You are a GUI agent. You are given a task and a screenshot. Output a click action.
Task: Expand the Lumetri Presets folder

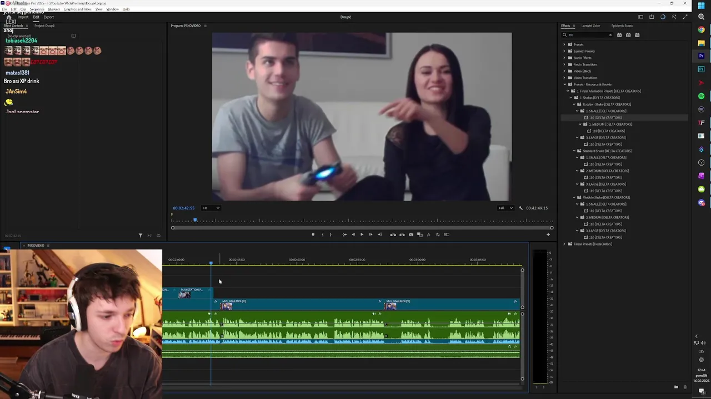[564, 51]
